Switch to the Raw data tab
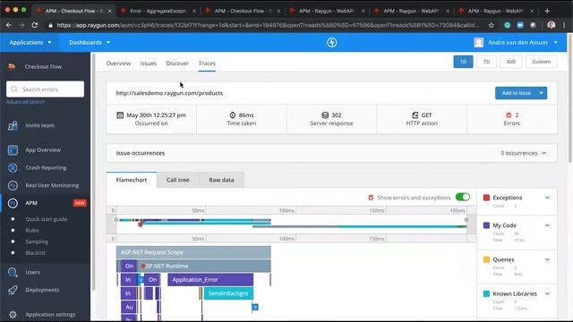Screen dimensions: 573x322 point(221,180)
